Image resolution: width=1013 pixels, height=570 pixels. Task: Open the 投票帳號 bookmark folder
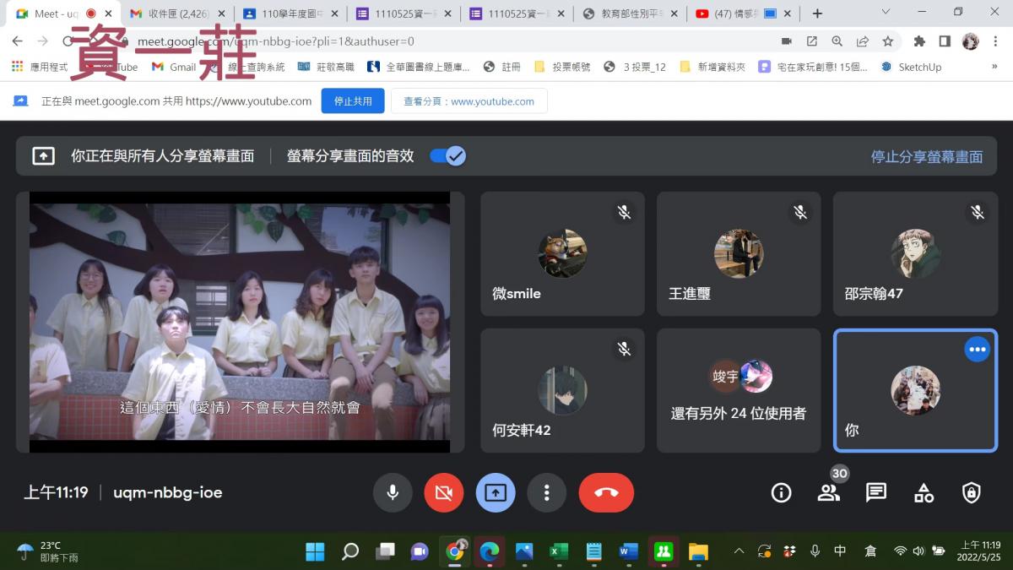coord(562,67)
